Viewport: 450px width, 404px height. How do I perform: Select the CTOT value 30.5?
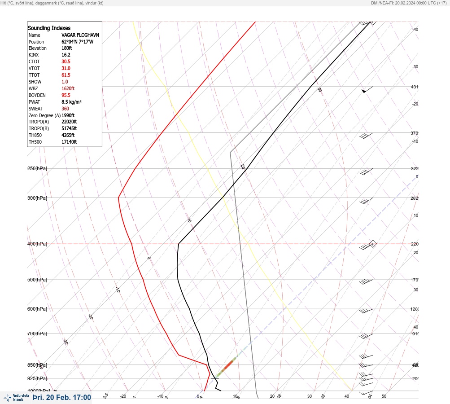pyautogui.click(x=66, y=61)
